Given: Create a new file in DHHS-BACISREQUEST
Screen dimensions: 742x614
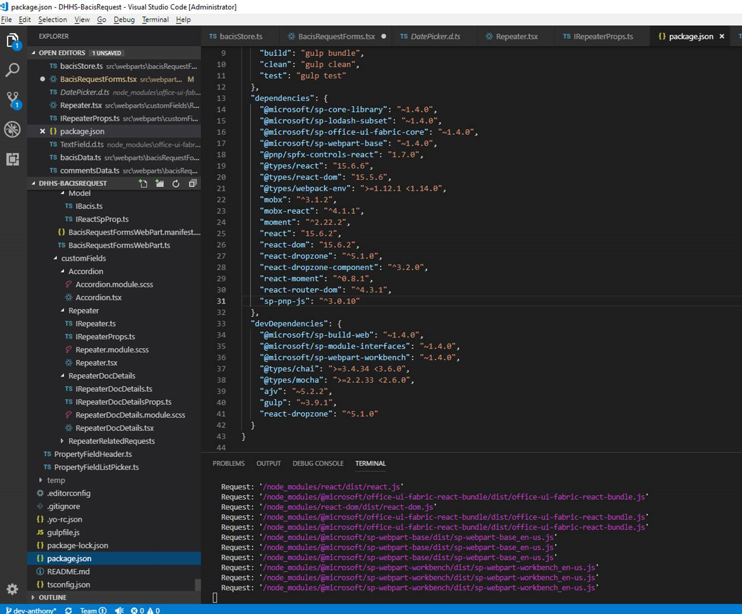Looking at the screenshot, I should [143, 183].
